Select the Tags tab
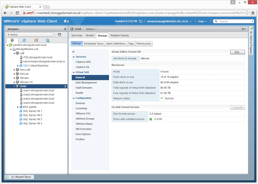This screenshot has height=184, width=258. (x=131, y=44)
